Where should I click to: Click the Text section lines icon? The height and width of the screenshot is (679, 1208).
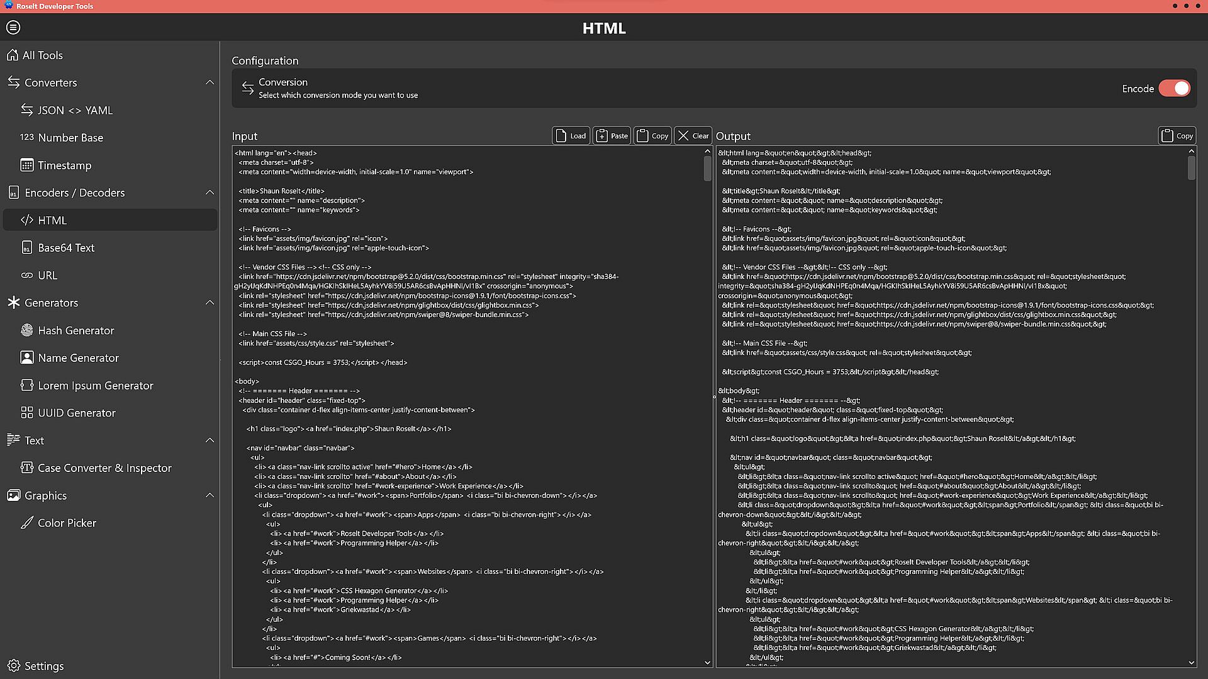coord(13,440)
